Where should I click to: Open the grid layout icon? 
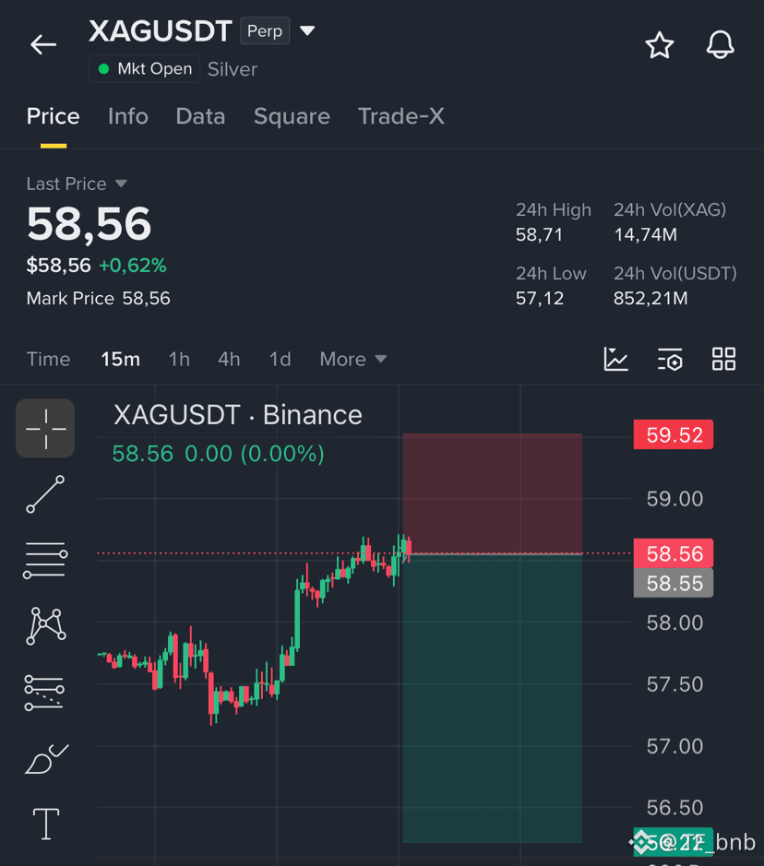(x=723, y=359)
